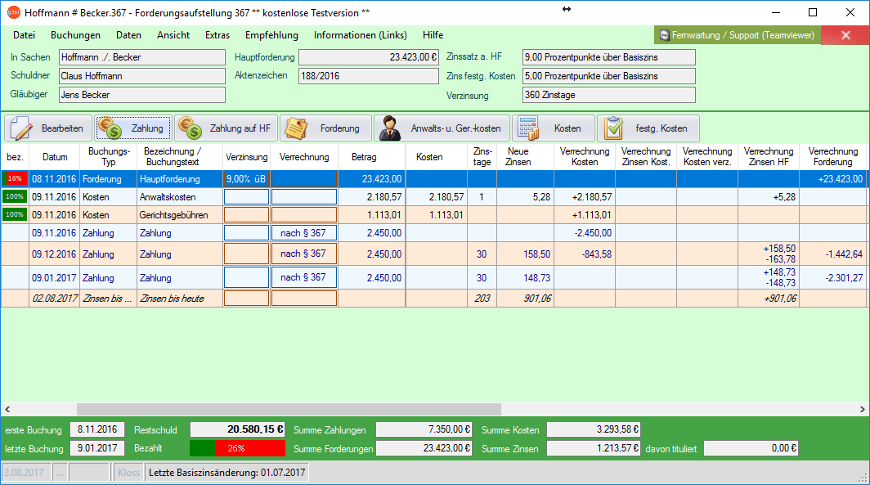The height and width of the screenshot is (485, 870).
Task: Open the 9,00% üB Verzinsung selector
Action: click(245, 178)
